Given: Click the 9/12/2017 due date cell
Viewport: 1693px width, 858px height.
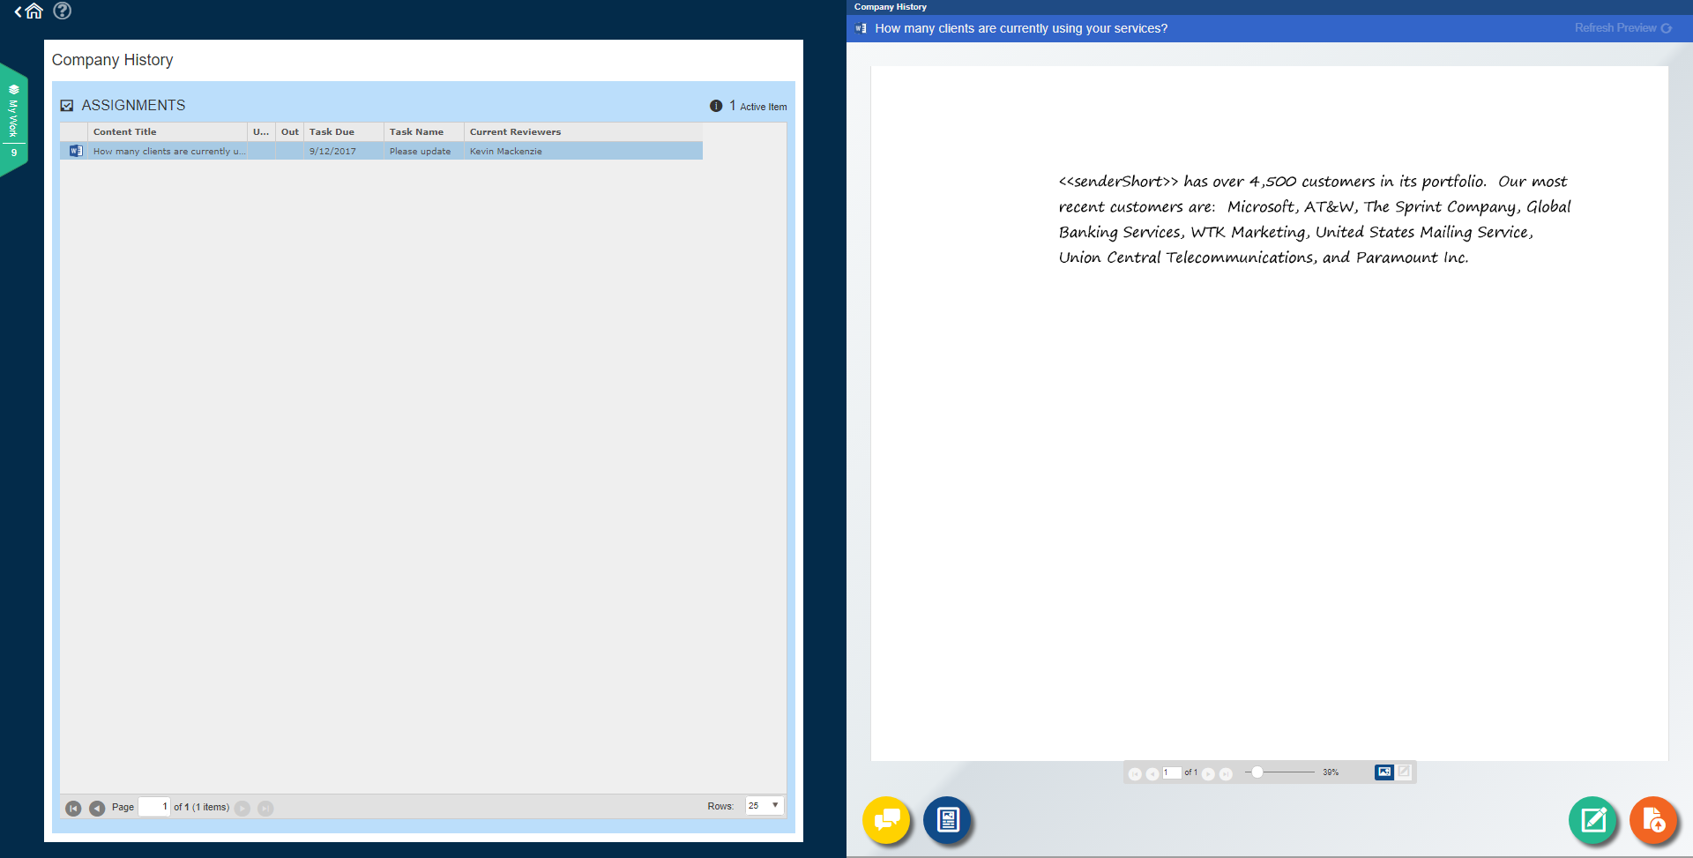Looking at the screenshot, I should coord(344,152).
